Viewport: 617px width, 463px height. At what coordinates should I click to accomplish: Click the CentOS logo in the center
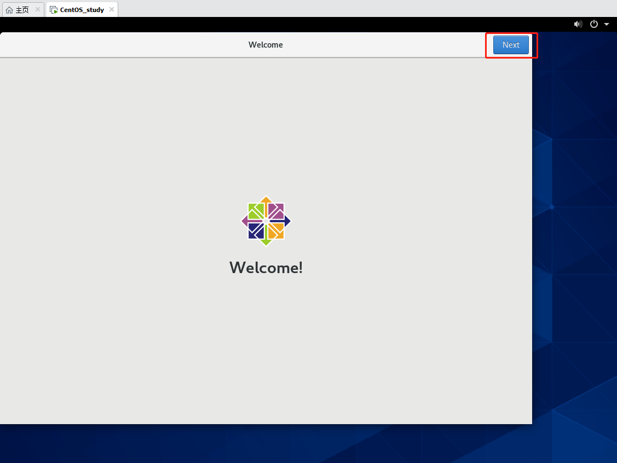tap(266, 221)
